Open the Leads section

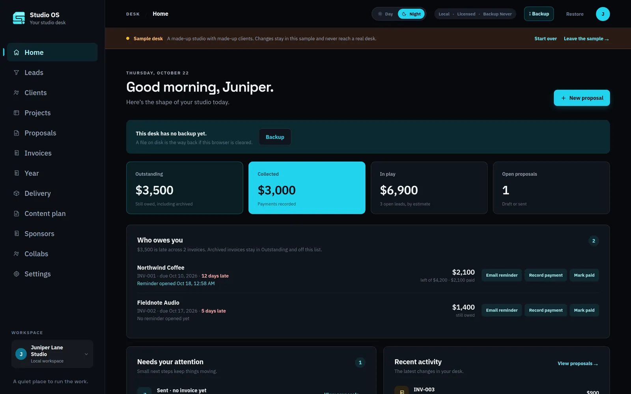point(52,72)
